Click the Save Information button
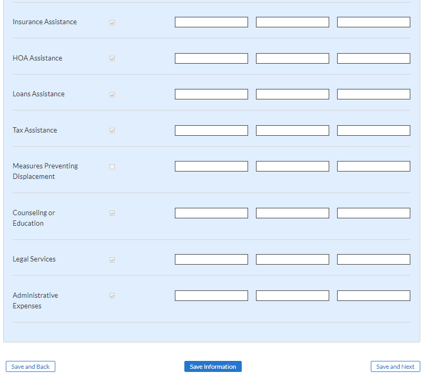 coord(213,367)
